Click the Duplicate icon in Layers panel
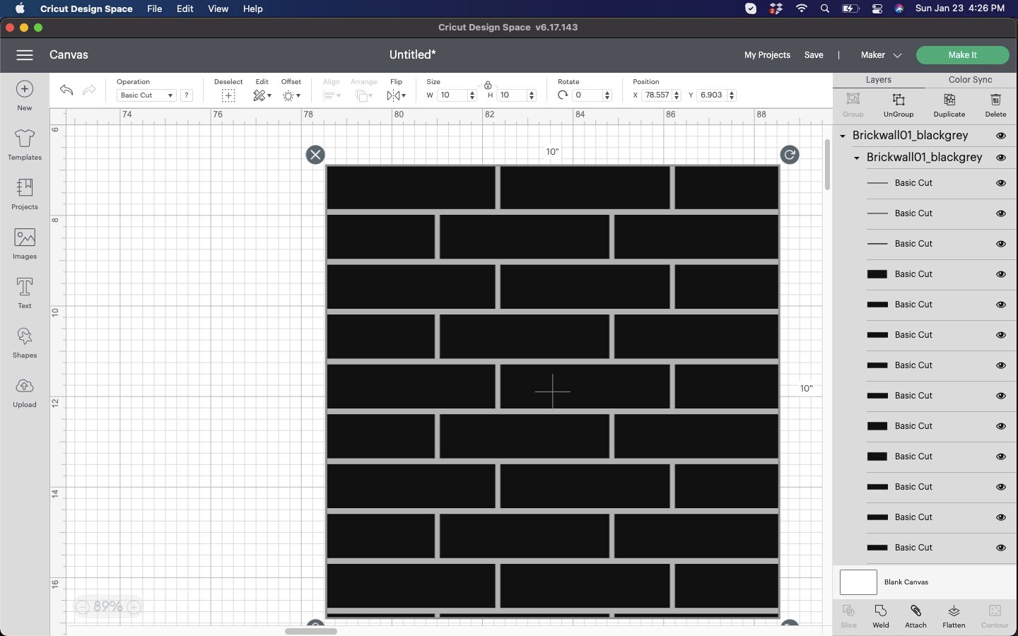This screenshot has height=636, width=1018. tap(949, 105)
